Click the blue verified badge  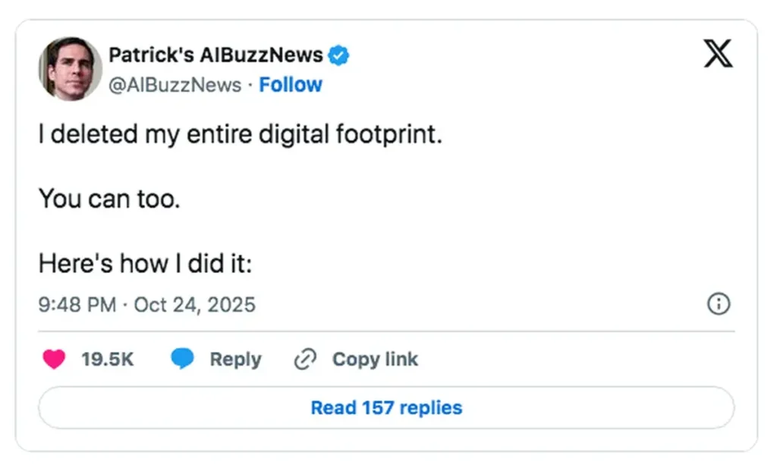(x=338, y=55)
